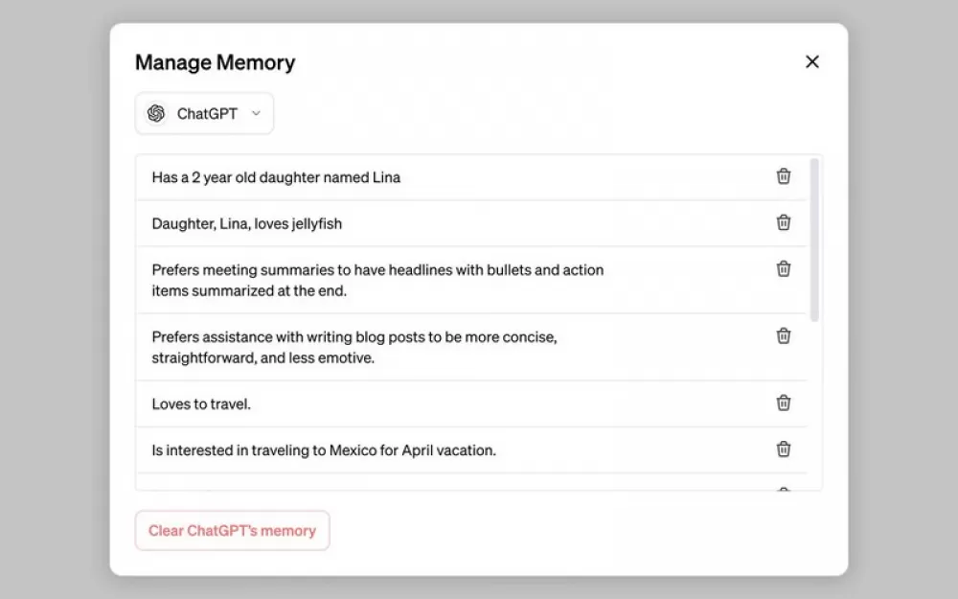The image size is (958, 599).
Task: Click the ChatGPT logo icon in selector
Action: coord(156,113)
